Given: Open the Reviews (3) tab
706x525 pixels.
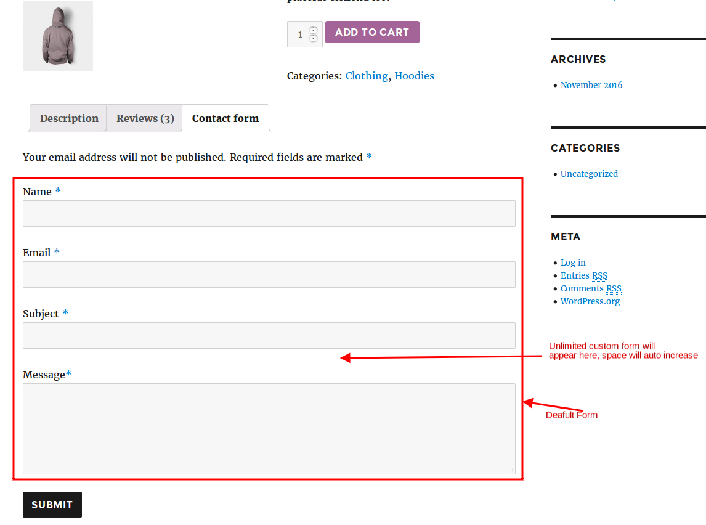Looking at the screenshot, I should (145, 118).
